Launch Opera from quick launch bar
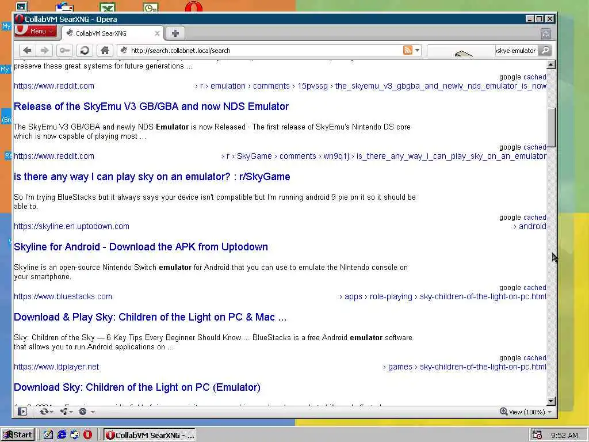The height and width of the screenshot is (442, 589). coord(87,435)
